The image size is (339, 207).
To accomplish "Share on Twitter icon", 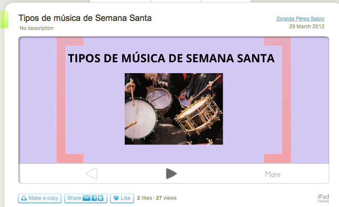I will click(101, 198).
